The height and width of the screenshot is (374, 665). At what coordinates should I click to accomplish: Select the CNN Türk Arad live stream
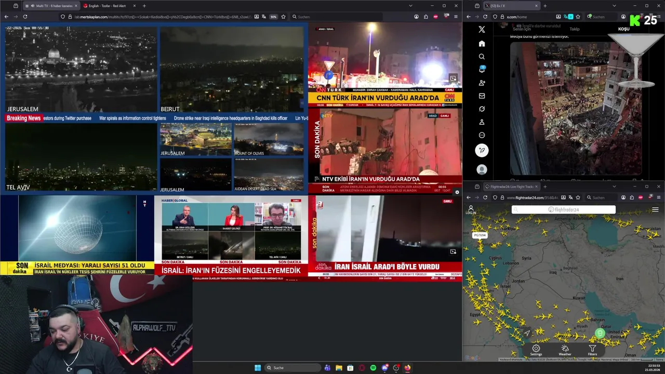click(x=385, y=65)
